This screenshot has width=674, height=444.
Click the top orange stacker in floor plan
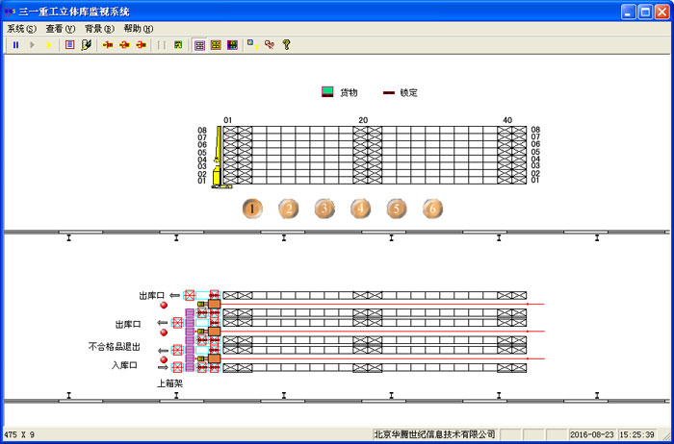[x=214, y=304]
